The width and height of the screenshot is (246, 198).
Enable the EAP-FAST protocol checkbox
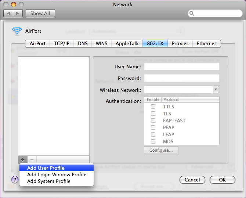153,120
